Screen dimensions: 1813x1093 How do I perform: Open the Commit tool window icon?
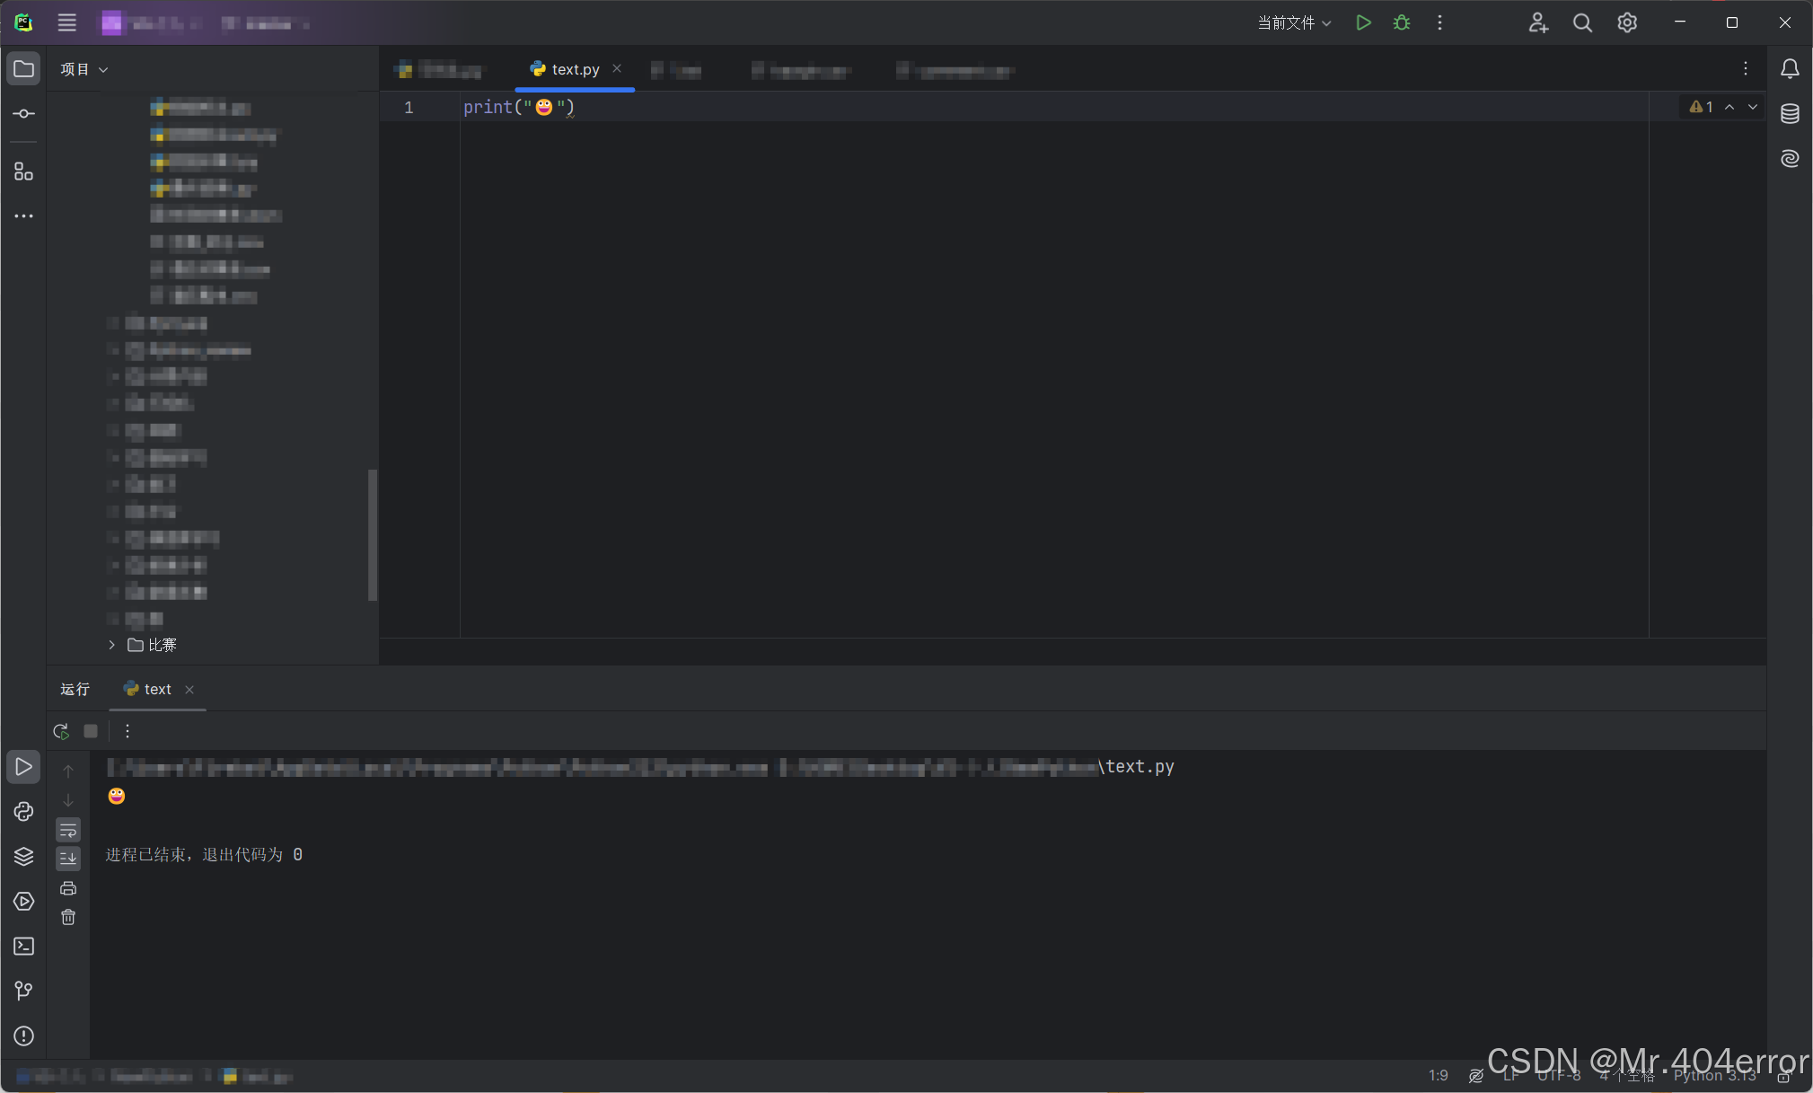tap(23, 113)
